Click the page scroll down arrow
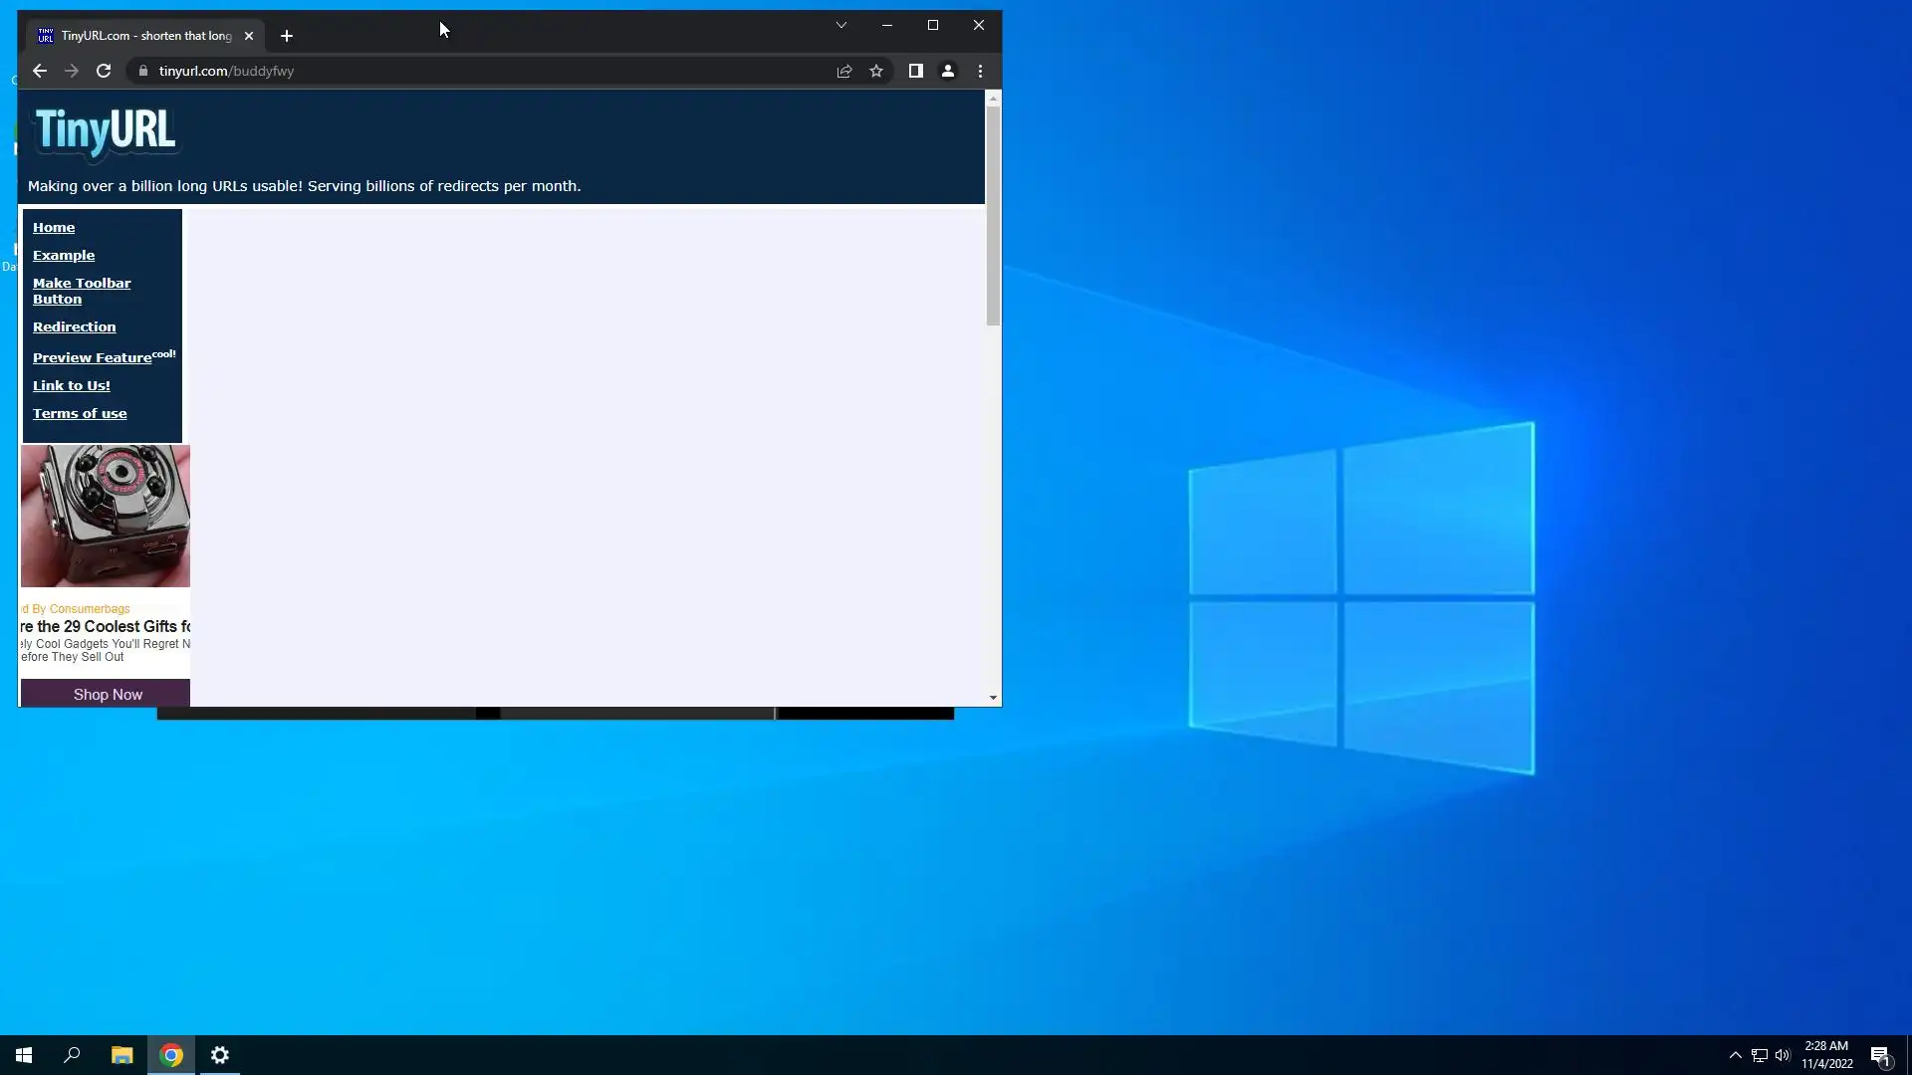1912x1075 pixels. [993, 698]
